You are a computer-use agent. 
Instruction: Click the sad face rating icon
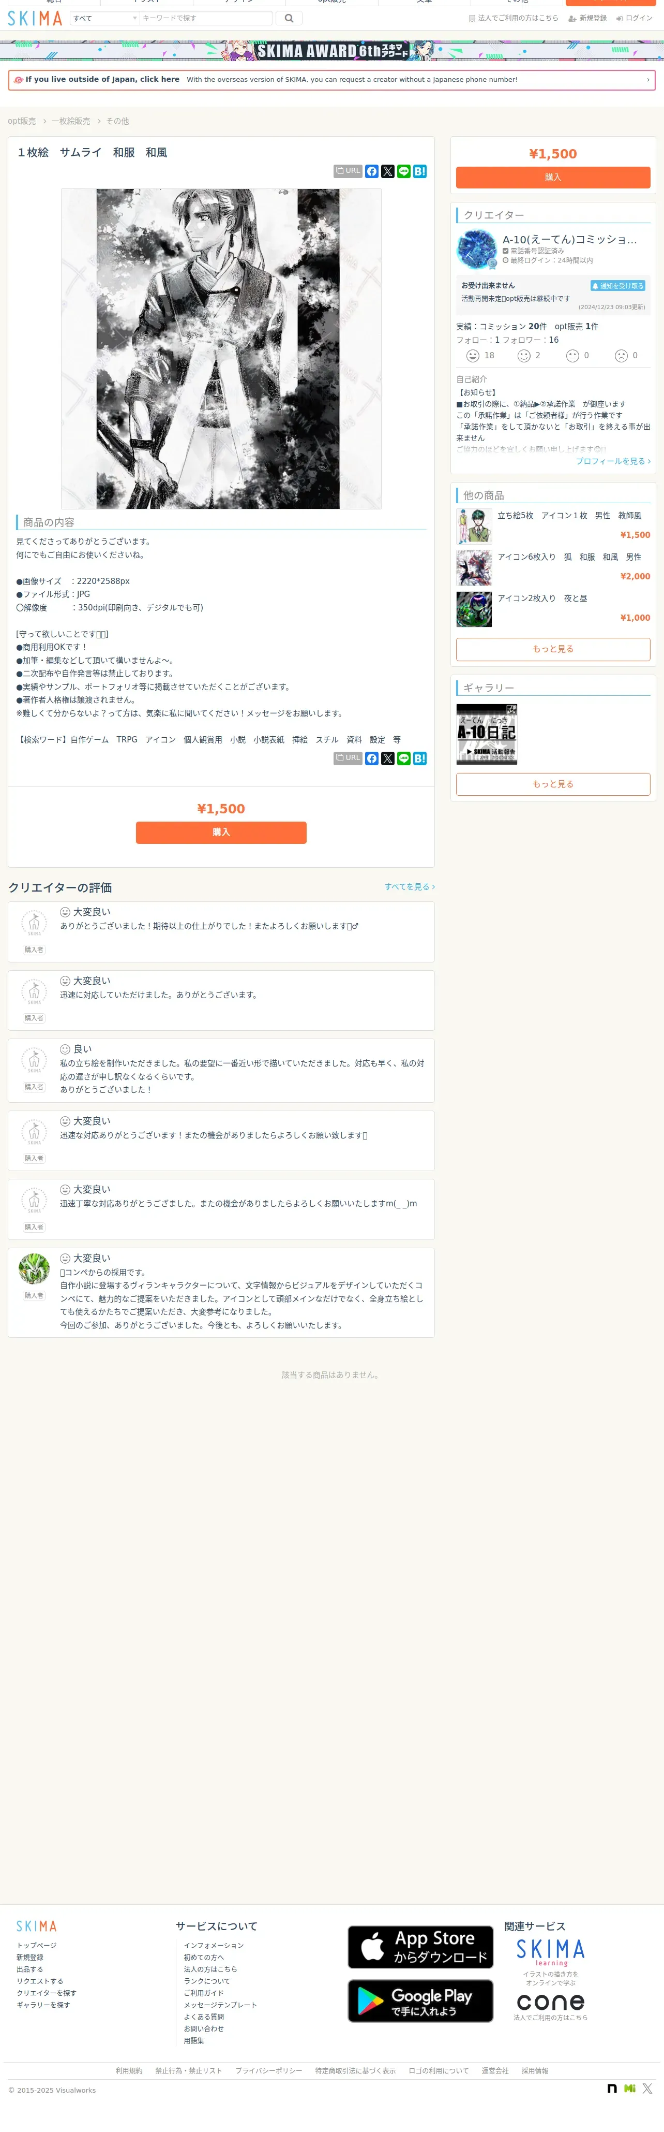pyautogui.click(x=621, y=355)
